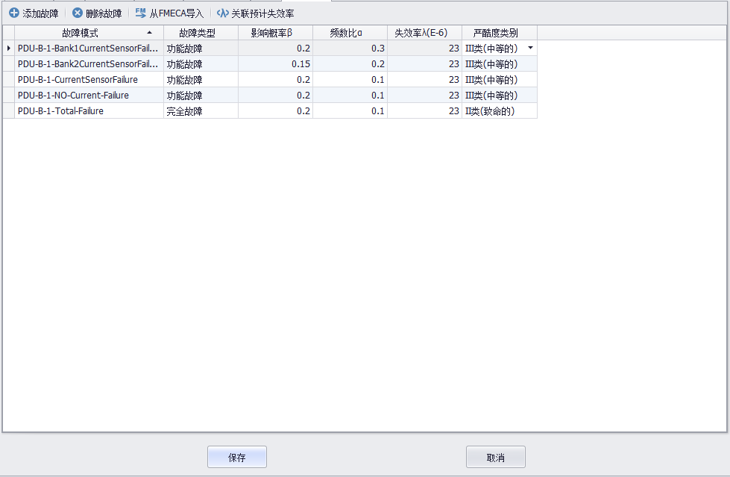Click the 失效率λ(E-6) column header
730x477 pixels.
[x=424, y=33]
